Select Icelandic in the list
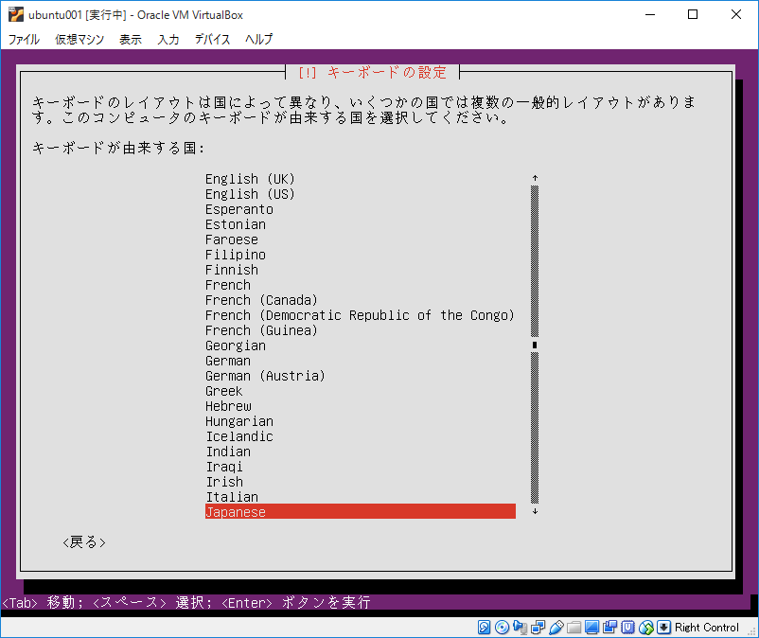This screenshot has height=638, width=759. [361, 436]
